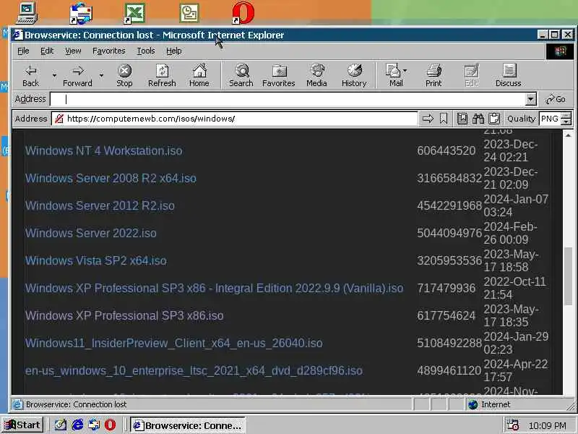Open the Edit menu
Viewport: 578px width, 434px height.
47,51
